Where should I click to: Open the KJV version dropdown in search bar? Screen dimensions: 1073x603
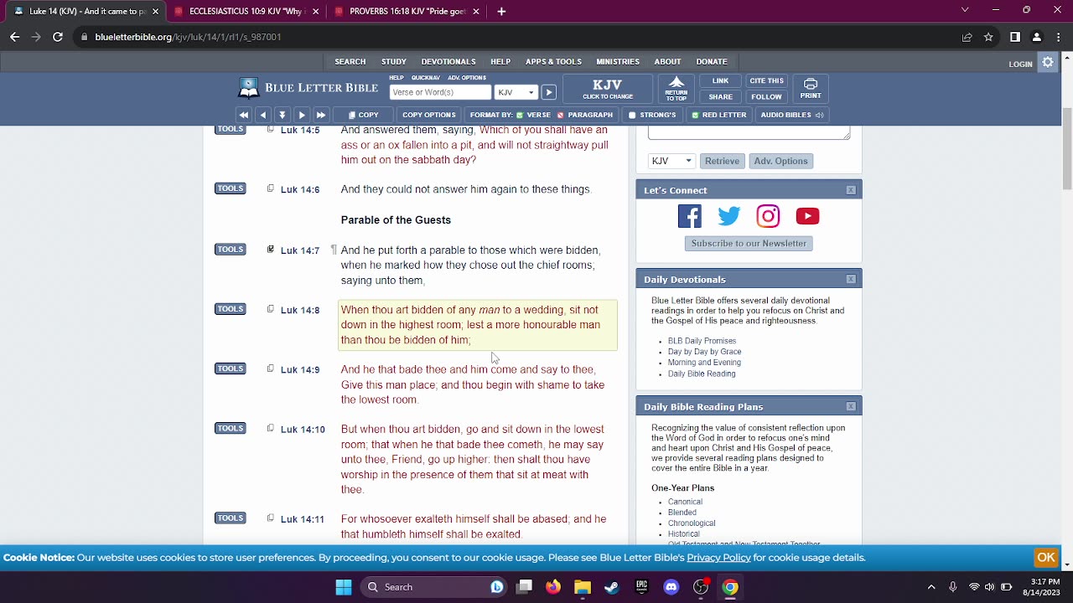(x=516, y=92)
